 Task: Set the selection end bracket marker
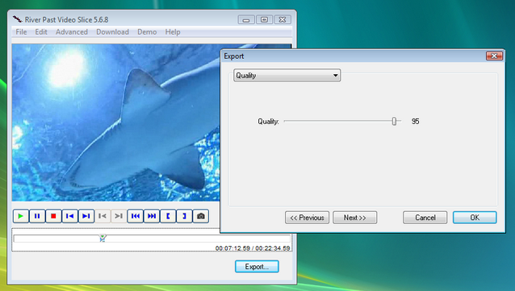pos(184,216)
